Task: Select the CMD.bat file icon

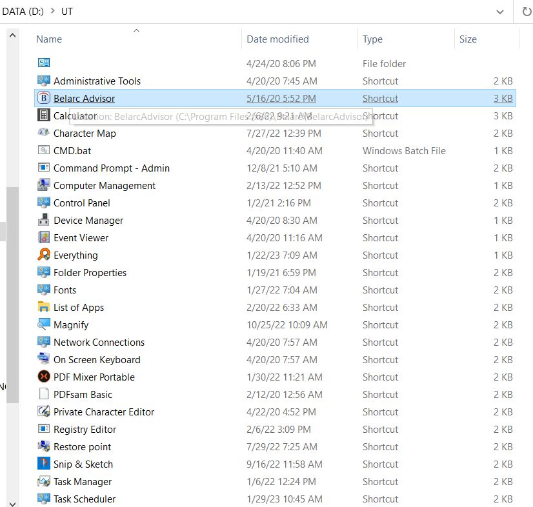Action: (x=43, y=150)
